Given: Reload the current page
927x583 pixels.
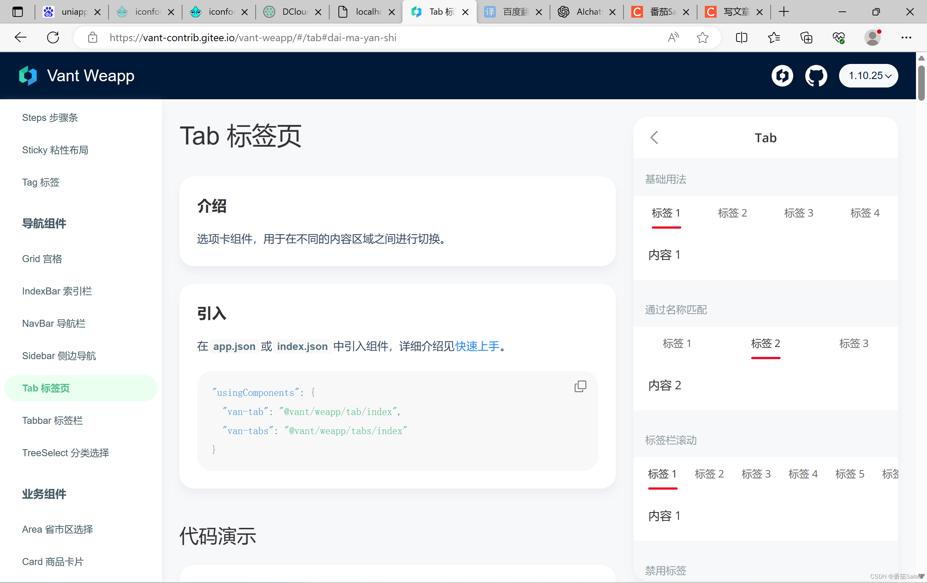Looking at the screenshot, I should pos(53,38).
